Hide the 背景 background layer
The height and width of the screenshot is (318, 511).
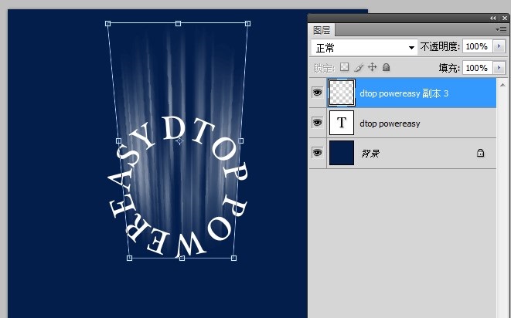(x=317, y=153)
